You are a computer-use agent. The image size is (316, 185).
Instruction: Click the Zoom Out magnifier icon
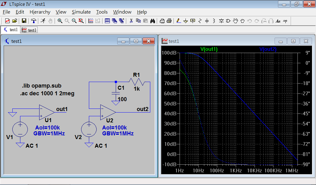(x=74, y=21)
